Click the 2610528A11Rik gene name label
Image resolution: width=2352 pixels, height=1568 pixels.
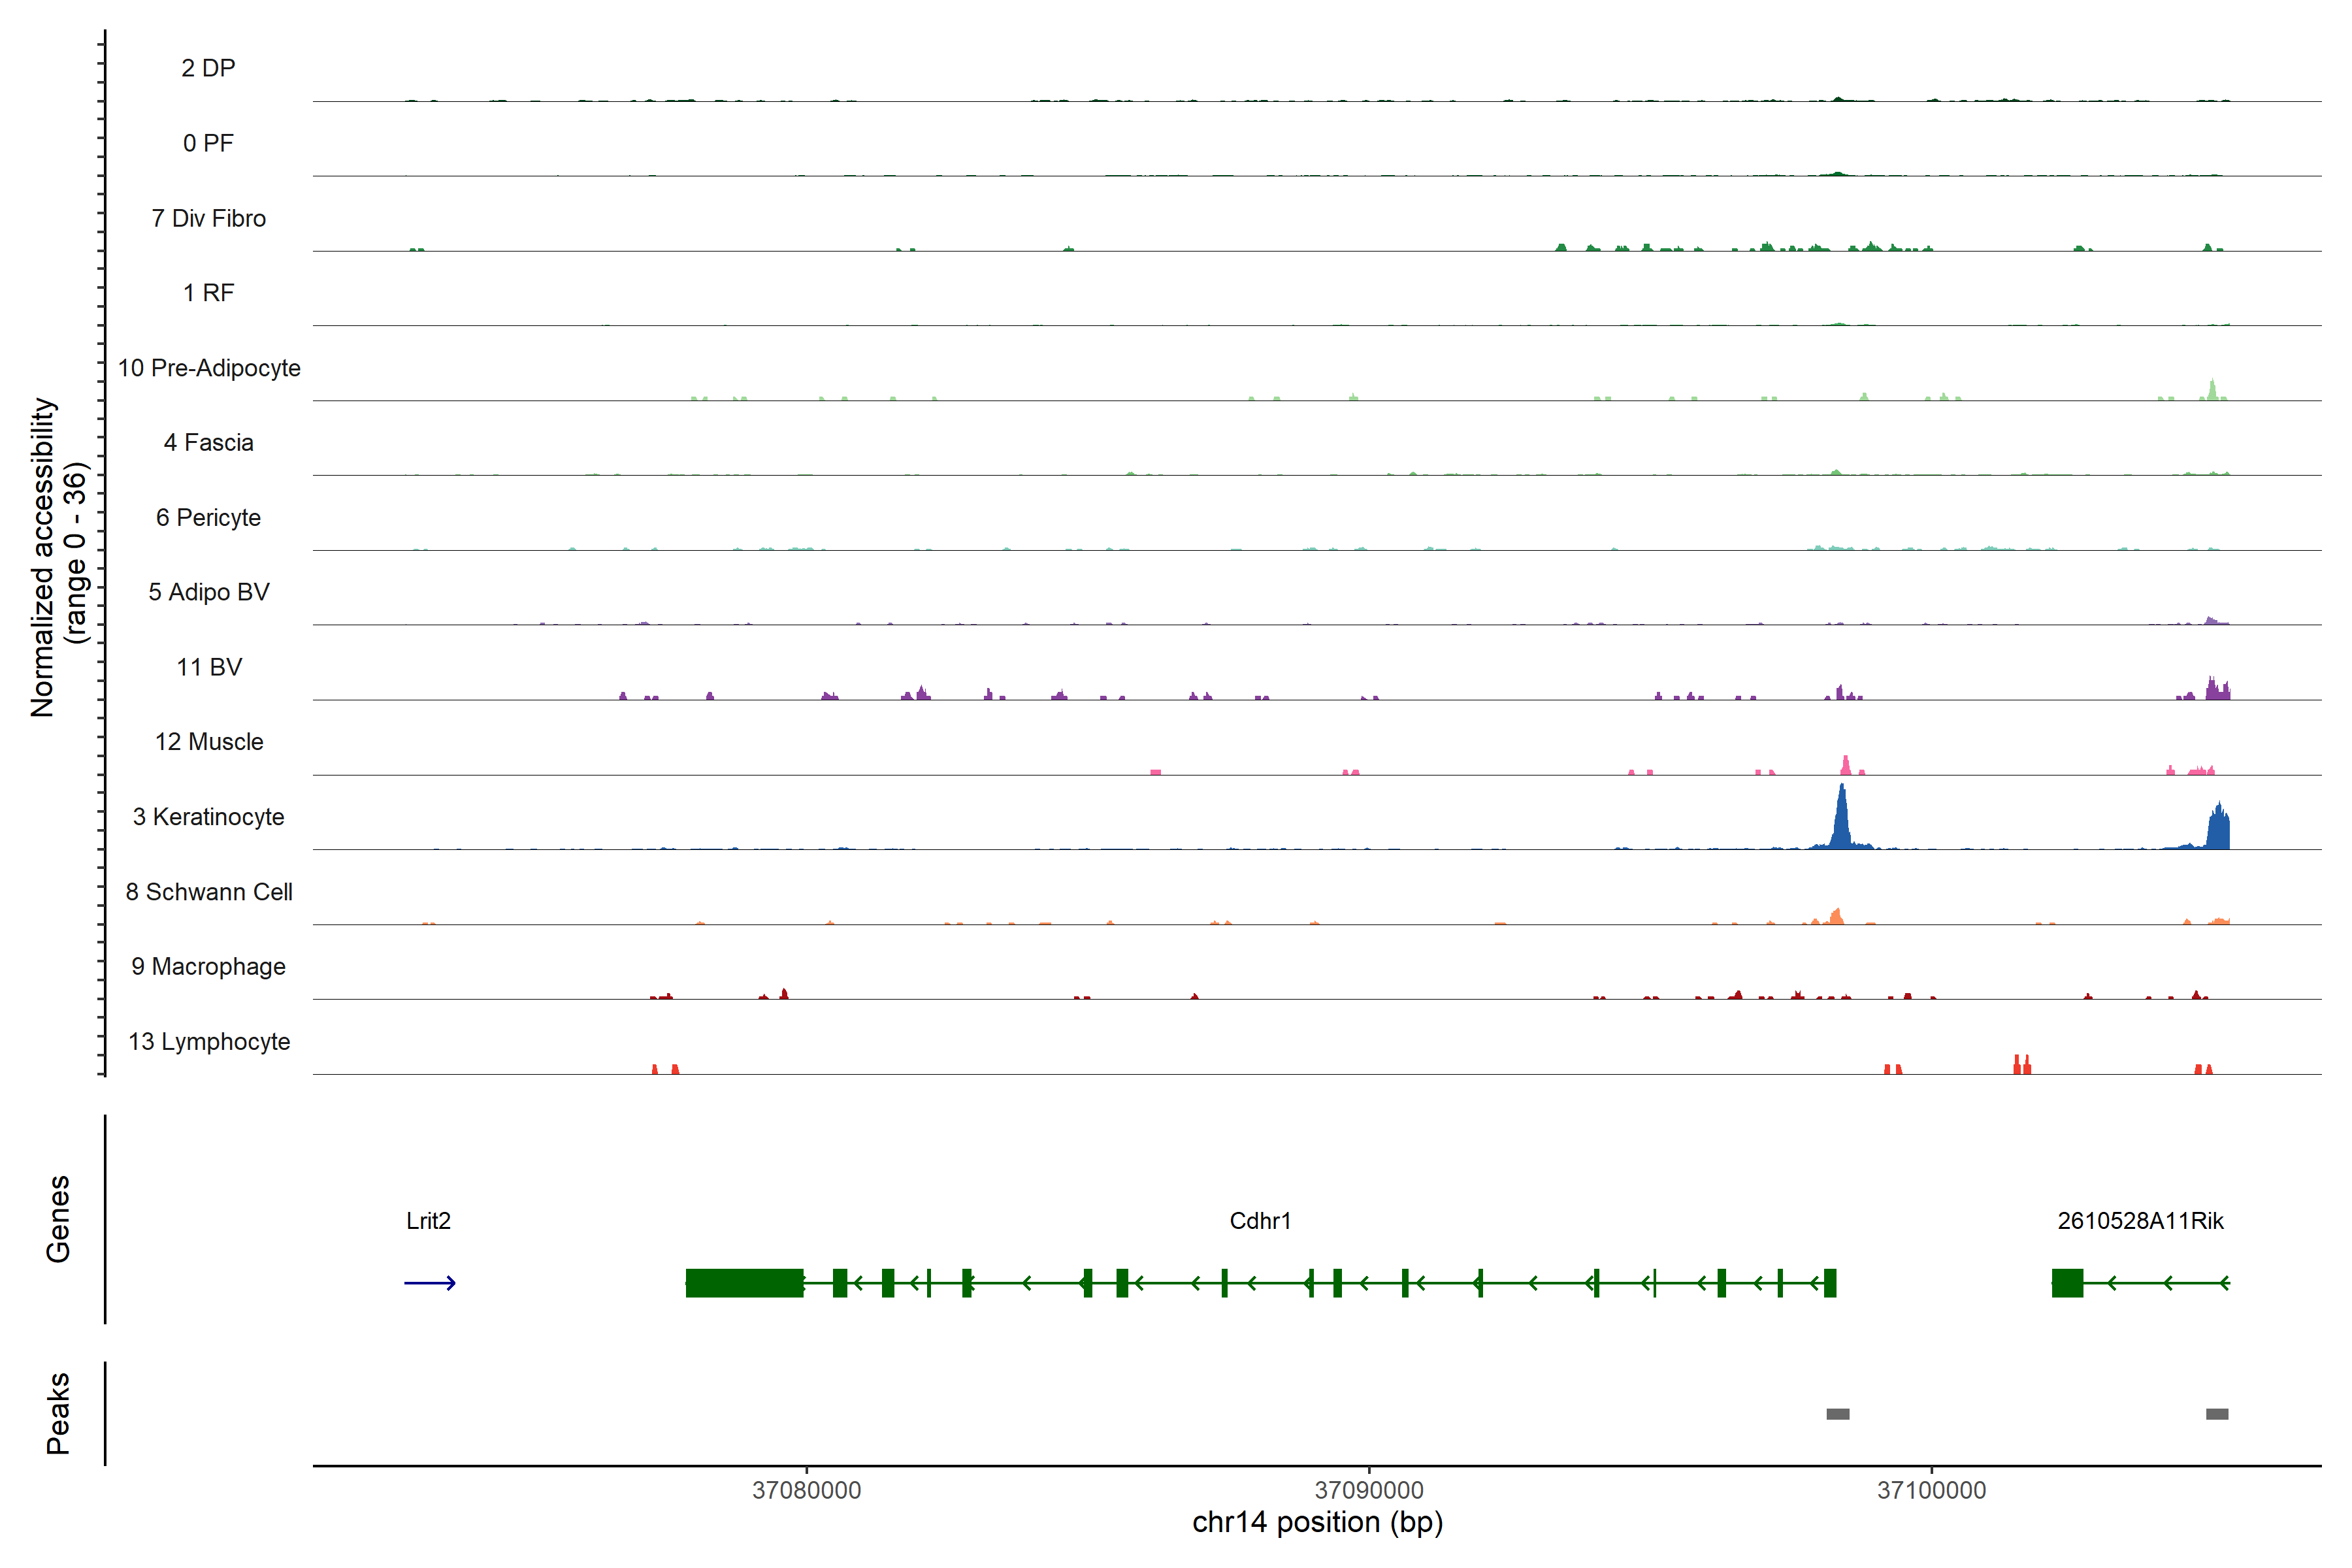pos(2140,1221)
